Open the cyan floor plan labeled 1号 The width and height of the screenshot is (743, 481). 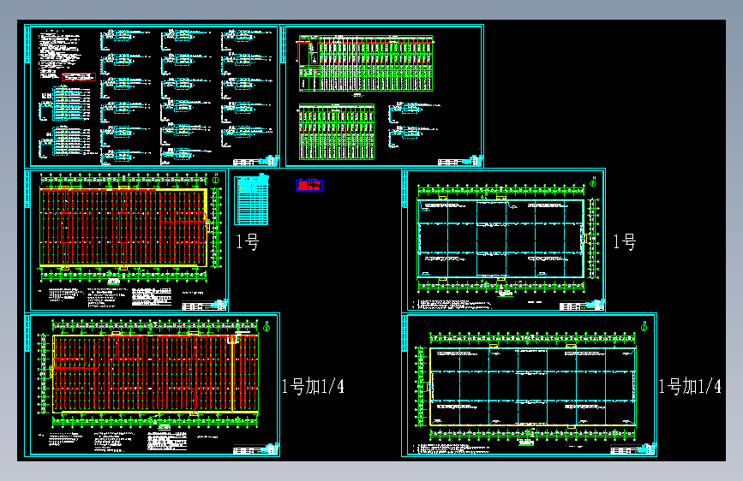tap(503, 240)
